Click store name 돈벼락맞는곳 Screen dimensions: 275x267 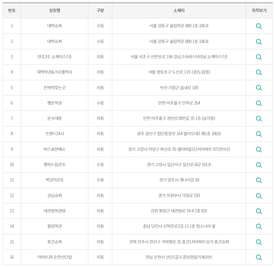point(55,88)
